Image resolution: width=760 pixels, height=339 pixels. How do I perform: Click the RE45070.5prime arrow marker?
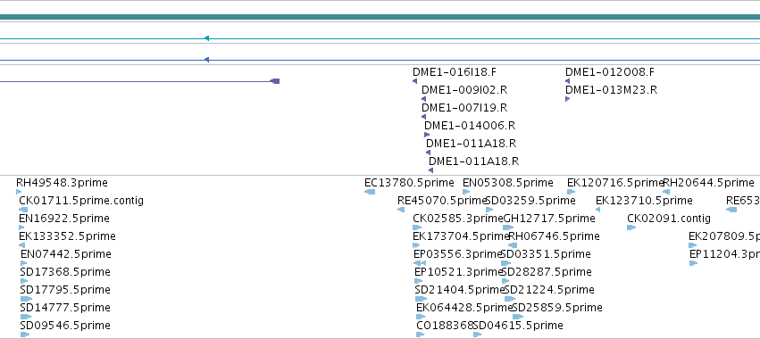401,210
